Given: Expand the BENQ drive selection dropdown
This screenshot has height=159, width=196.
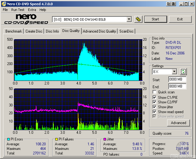Looking at the screenshot, I should click(129, 19).
